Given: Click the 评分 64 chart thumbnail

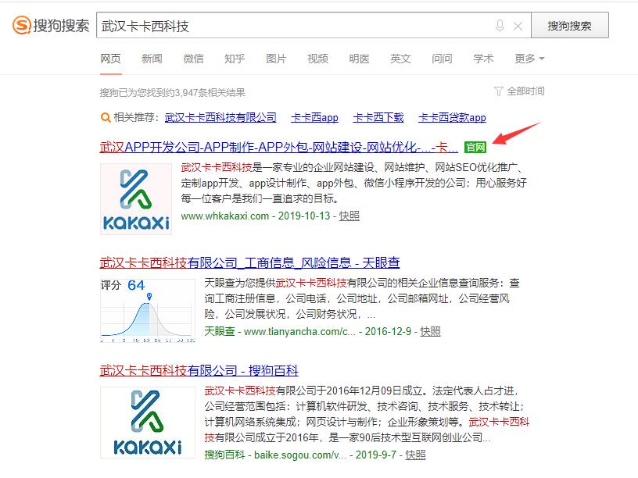Looking at the screenshot, I should pyautogui.click(x=148, y=310).
